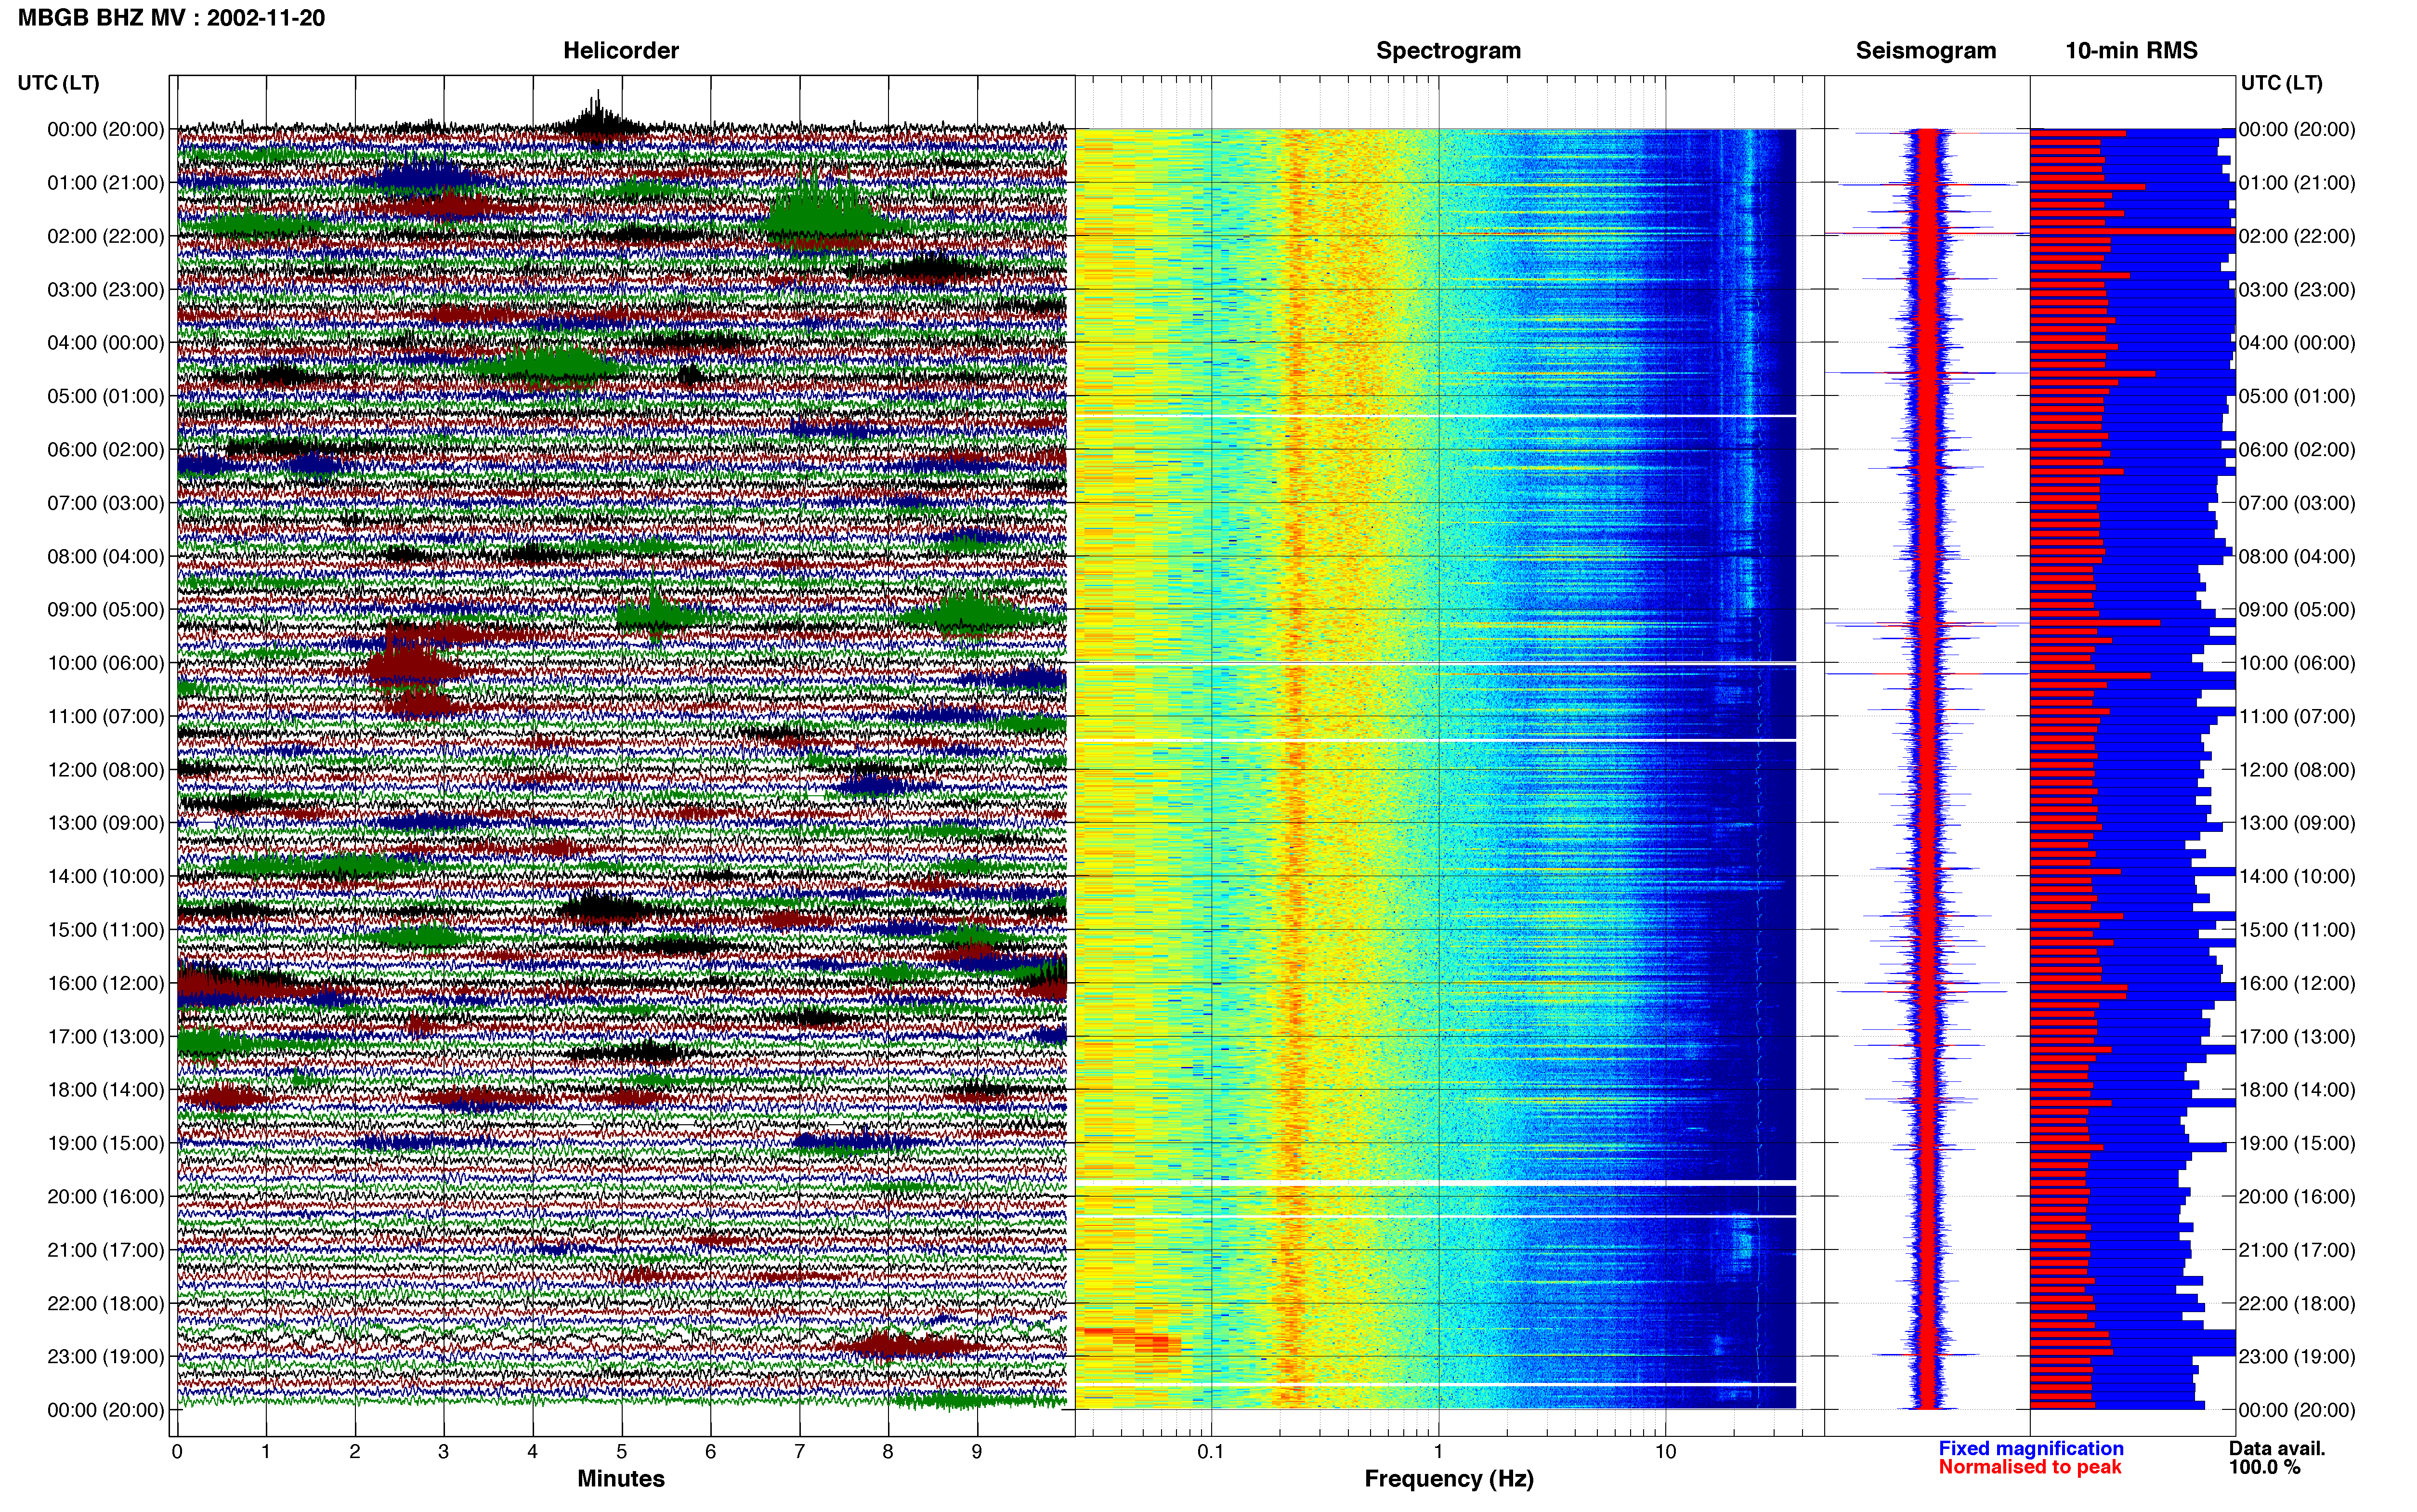Click left time label '08:00 (04:00)'
This screenshot has width=2417, height=1512.
tap(106, 556)
